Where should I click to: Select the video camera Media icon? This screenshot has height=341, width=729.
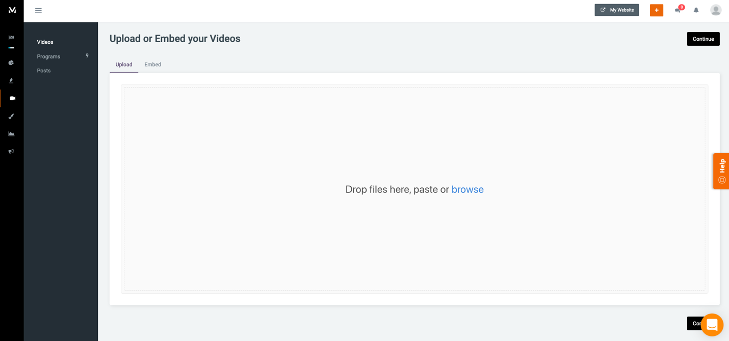[12, 98]
